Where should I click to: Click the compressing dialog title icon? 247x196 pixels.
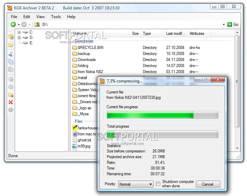click(x=102, y=81)
